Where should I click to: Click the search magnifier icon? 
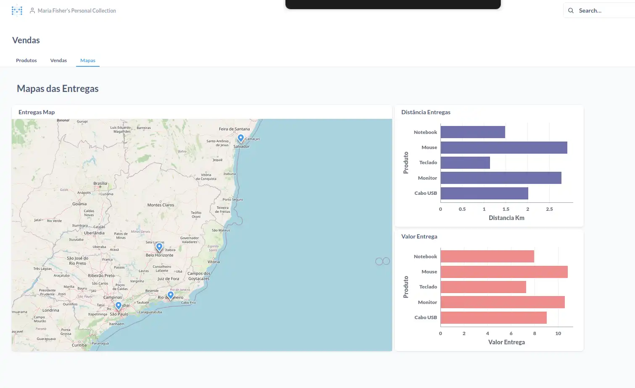(x=571, y=10)
